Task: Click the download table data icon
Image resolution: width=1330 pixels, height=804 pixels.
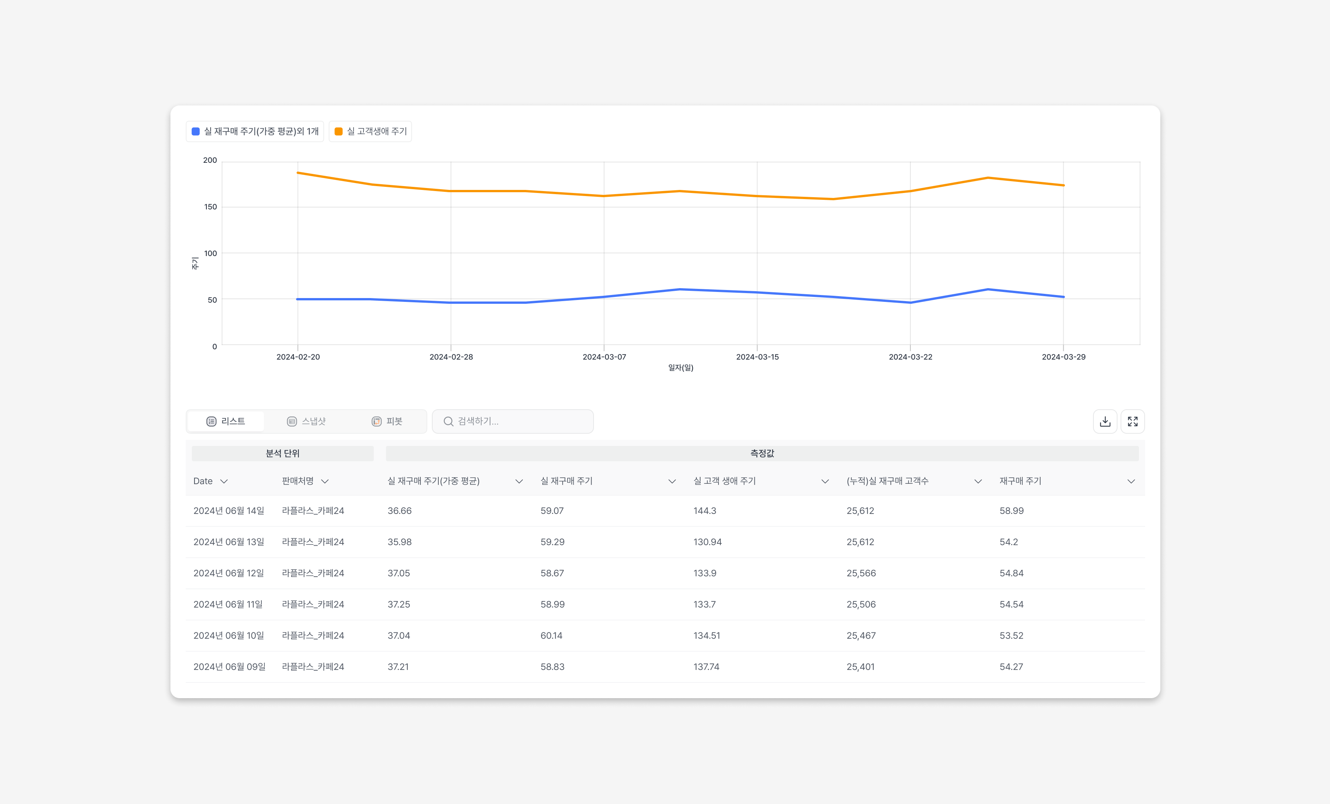Action: (1105, 421)
